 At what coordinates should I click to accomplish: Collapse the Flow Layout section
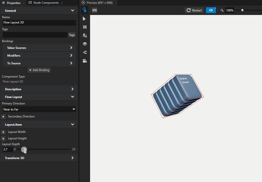click(39, 97)
